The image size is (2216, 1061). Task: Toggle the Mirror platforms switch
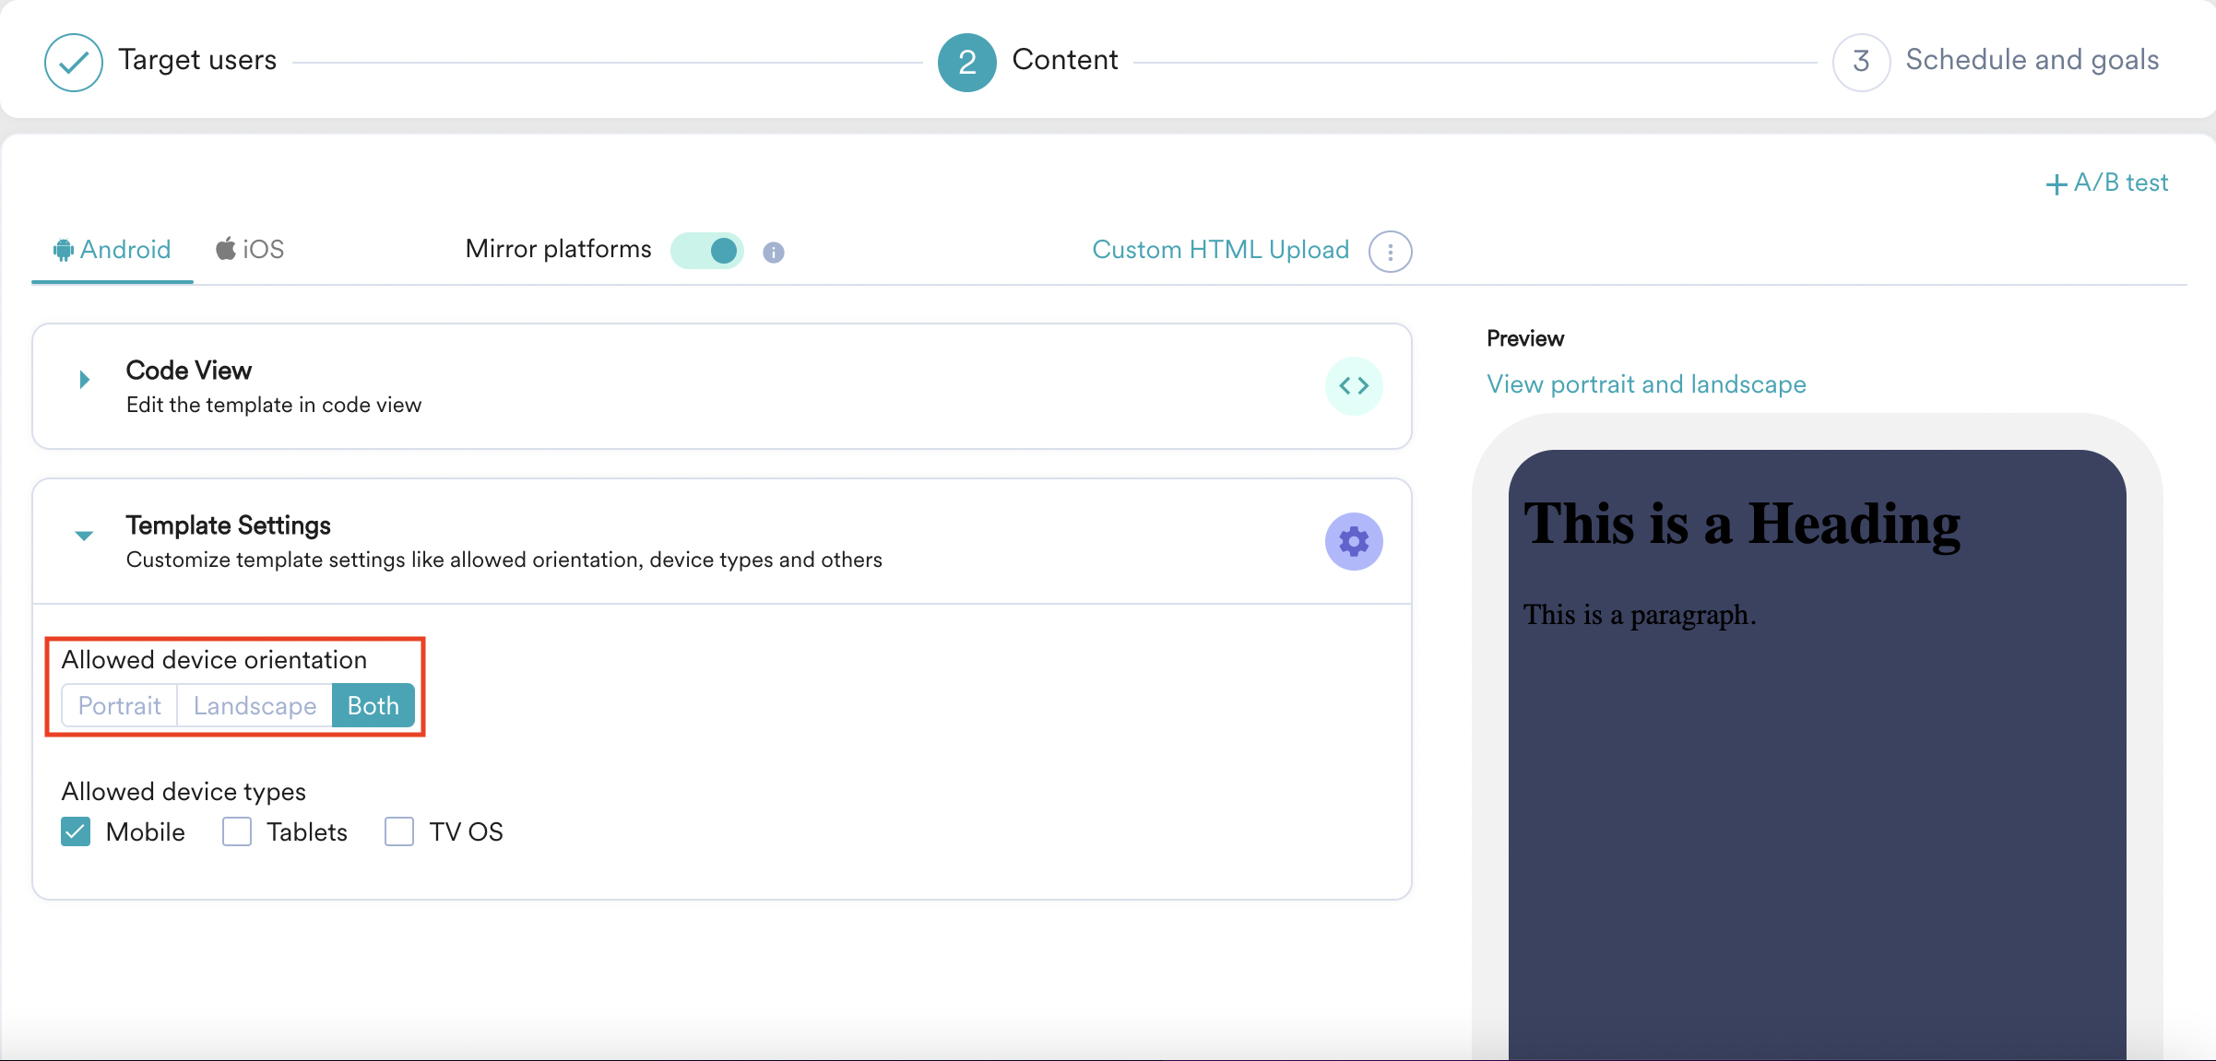(x=707, y=251)
